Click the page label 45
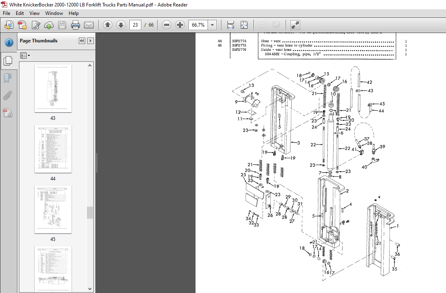Viewport: 446px width, 293px height. click(53, 239)
